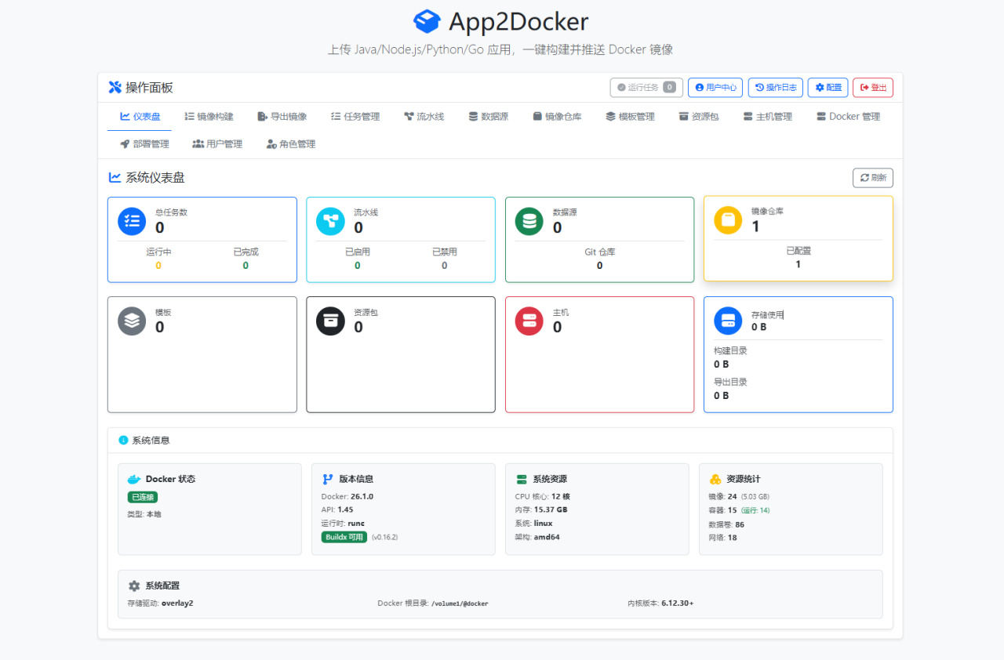Click the 存储驱动 overlay2 value
The image size is (1004, 660).
point(177,603)
